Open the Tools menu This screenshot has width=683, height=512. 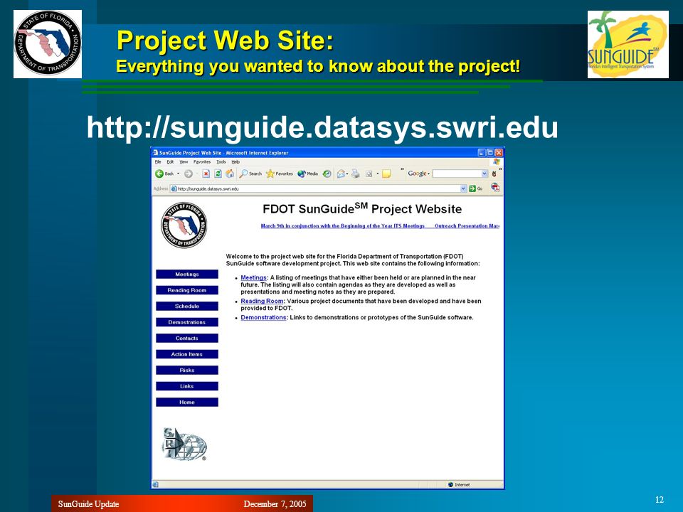221,162
